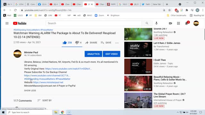Screen dimensions: 205x115
Task: Open Beautiful Relaxing Music video thumbnail
Action: [138, 83]
